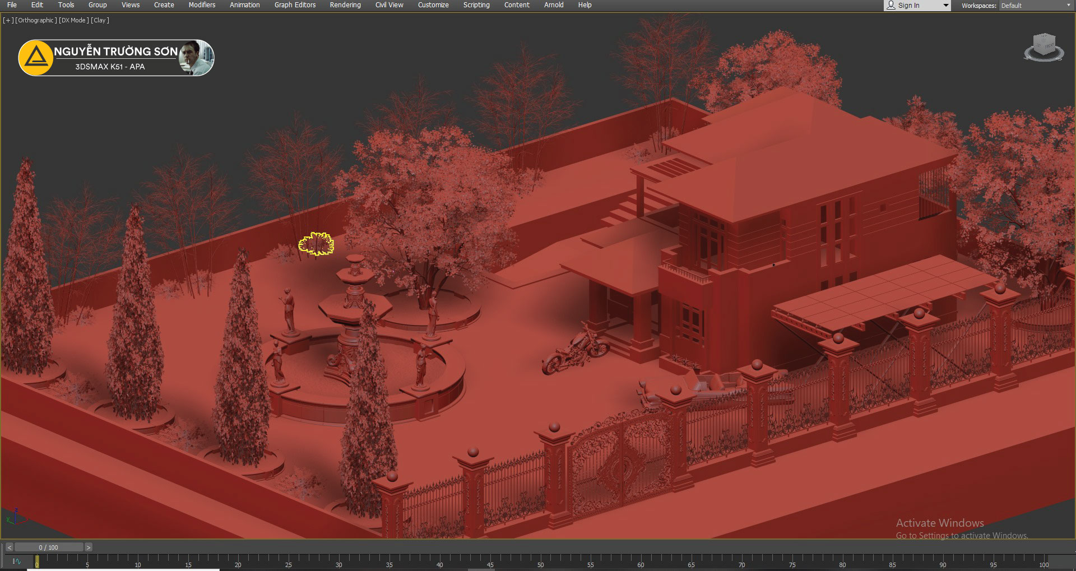Image resolution: width=1076 pixels, height=571 pixels.
Task: Click frame 50 on the timeline
Action: click(540, 559)
